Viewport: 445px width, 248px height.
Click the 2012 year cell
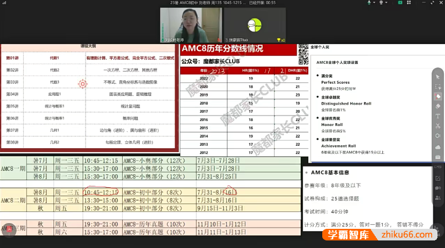click(x=204, y=153)
